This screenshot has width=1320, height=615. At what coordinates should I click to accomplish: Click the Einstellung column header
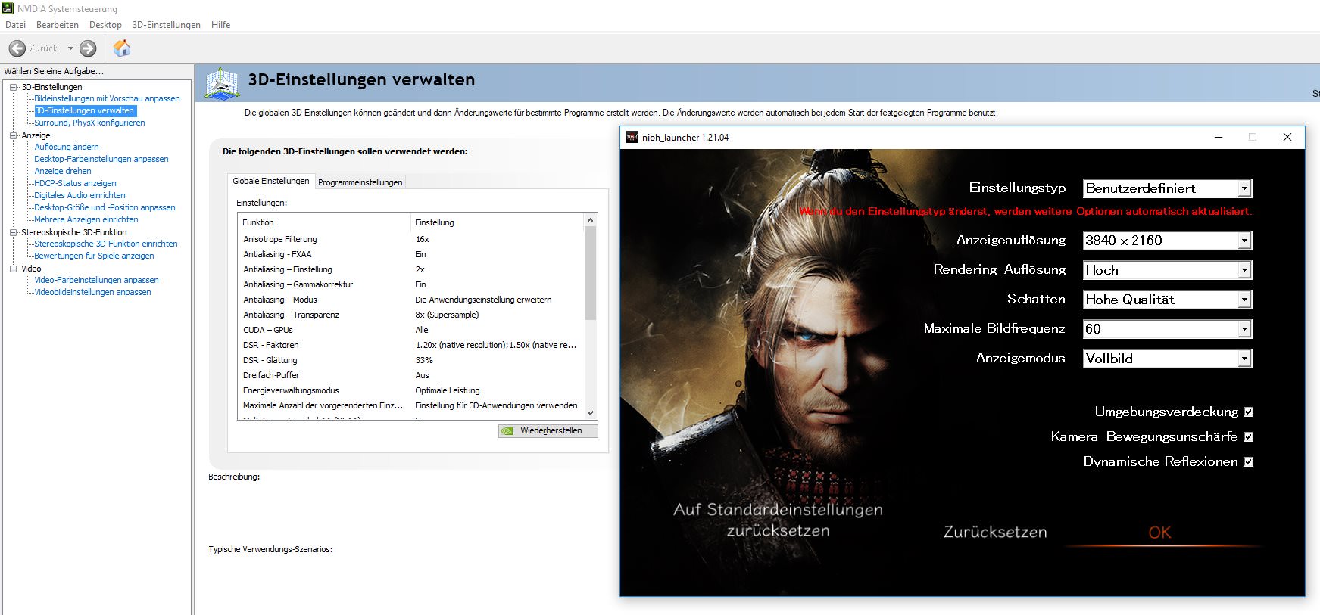pyautogui.click(x=498, y=222)
